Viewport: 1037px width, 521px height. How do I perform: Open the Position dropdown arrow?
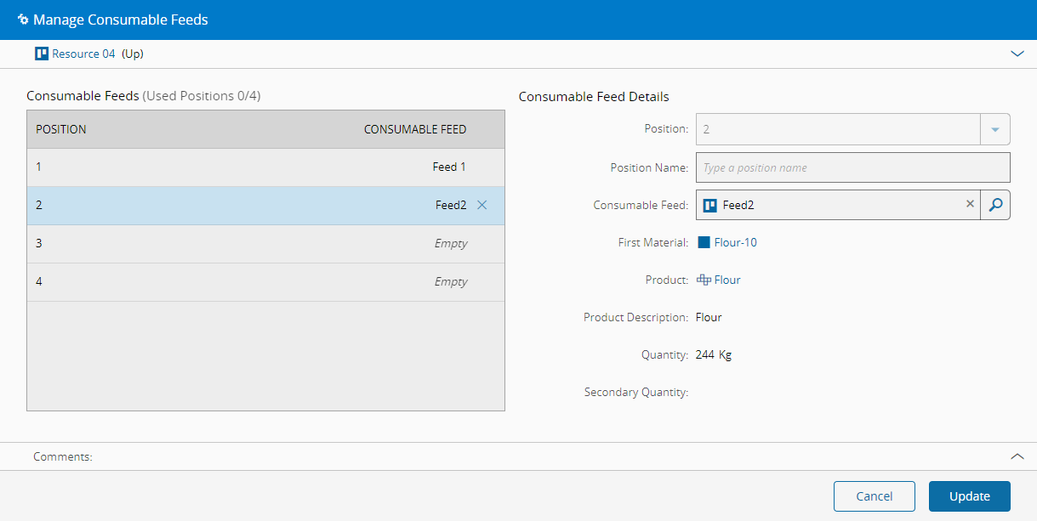tap(995, 130)
